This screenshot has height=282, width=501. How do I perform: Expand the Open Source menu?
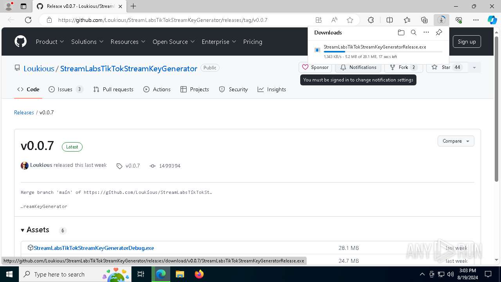pos(173,42)
